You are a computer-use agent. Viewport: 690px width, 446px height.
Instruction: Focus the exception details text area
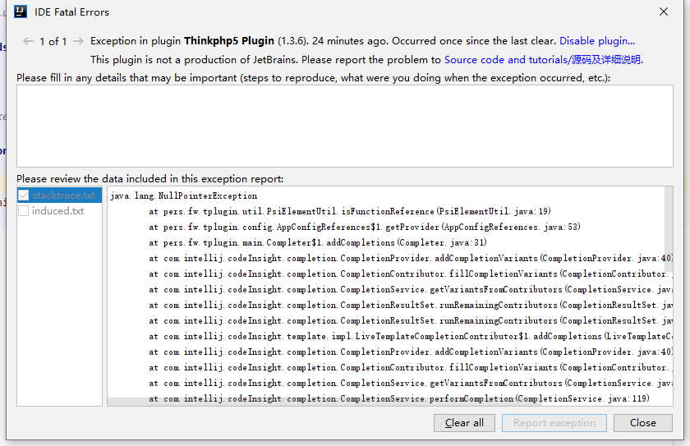click(344, 126)
